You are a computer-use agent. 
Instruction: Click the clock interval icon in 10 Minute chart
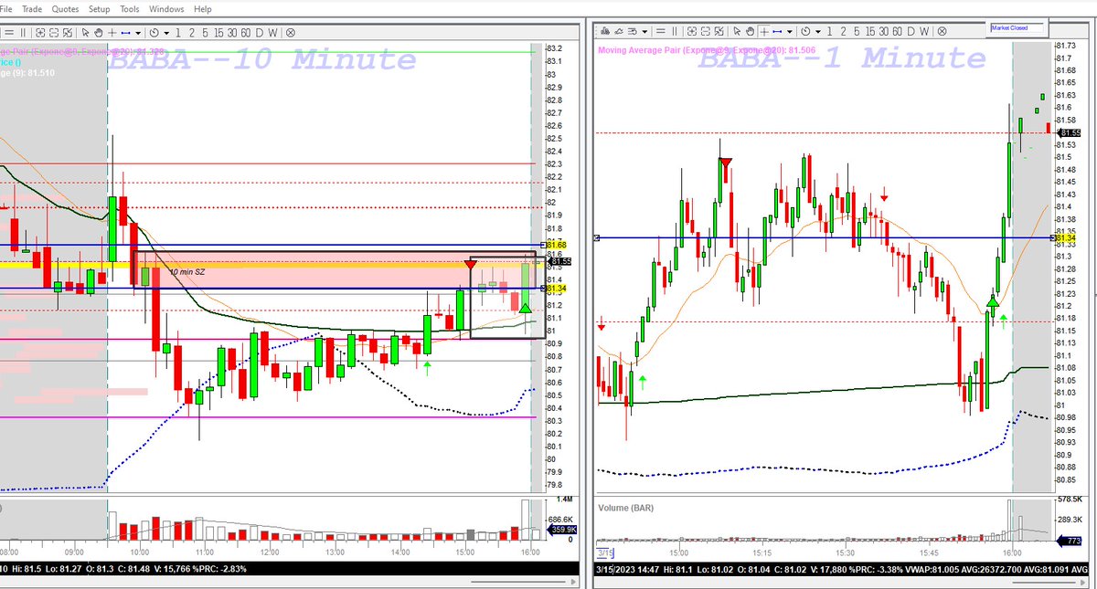[x=154, y=33]
